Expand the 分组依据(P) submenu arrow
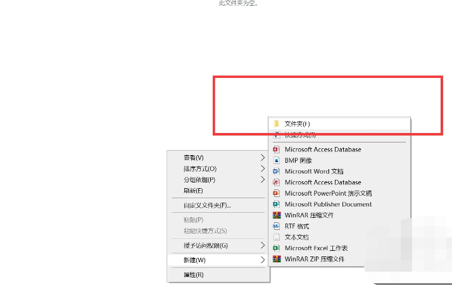The height and width of the screenshot is (285, 452). (x=263, y=179)
